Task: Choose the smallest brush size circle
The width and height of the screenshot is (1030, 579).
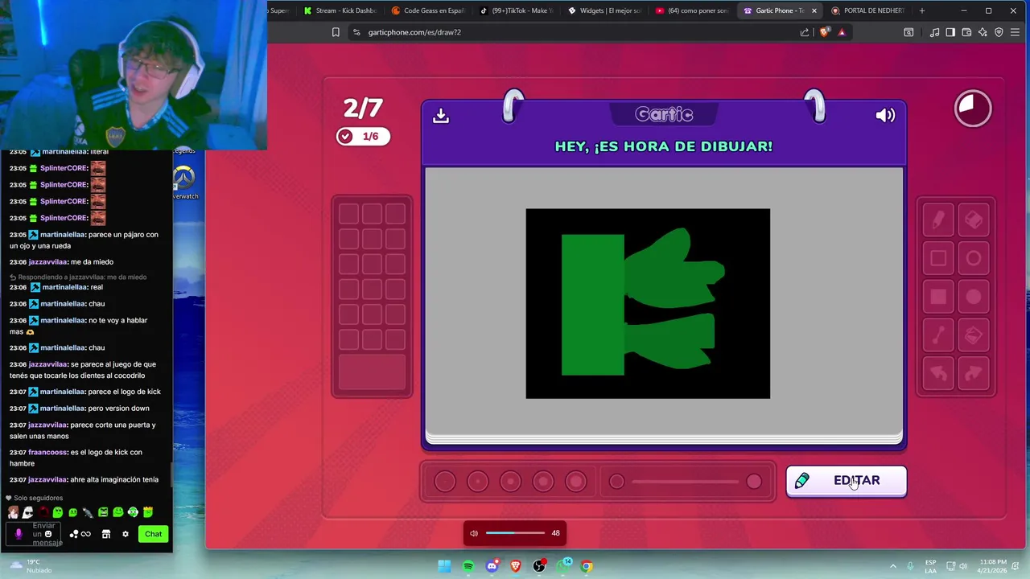Action: coord(445,481)
